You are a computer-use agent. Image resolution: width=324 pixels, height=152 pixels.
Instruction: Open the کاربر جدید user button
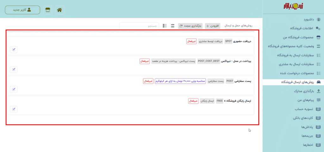click(22, 10)
